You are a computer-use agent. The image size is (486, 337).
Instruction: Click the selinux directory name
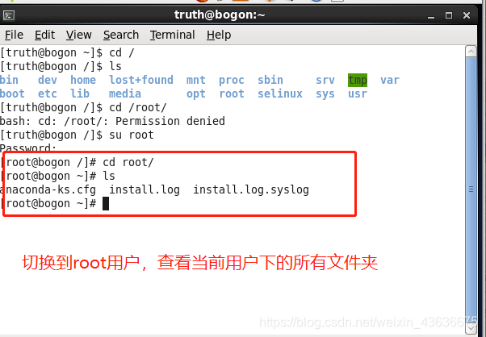click(280, 94)
